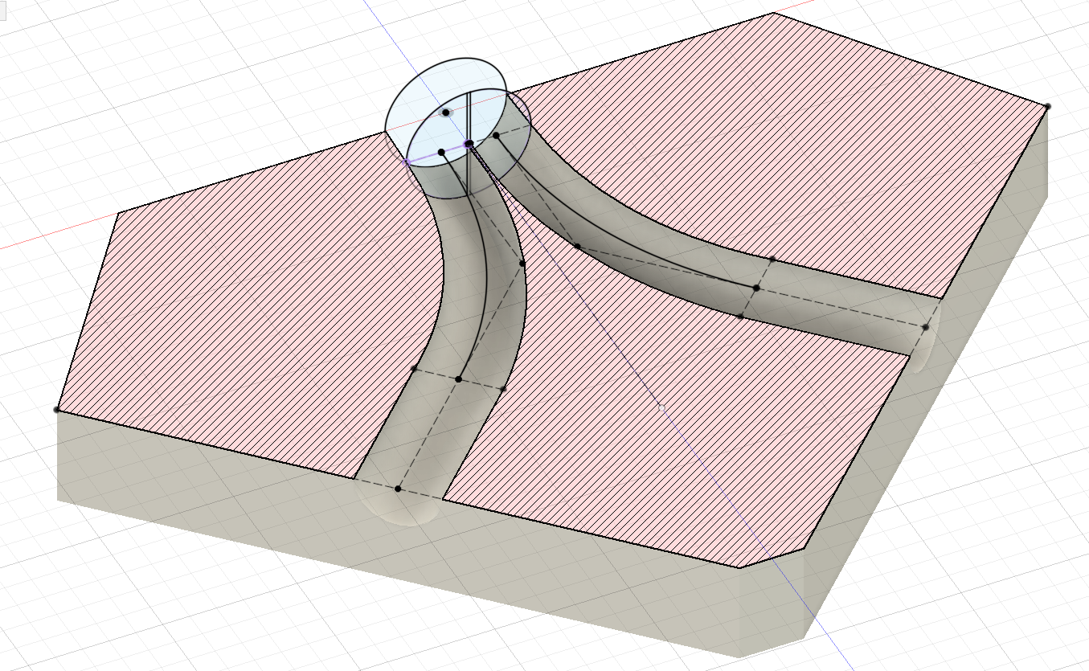This screenshot has width=1089, height=671.
Task: Pick the circle's center point where the arcs meet
Action: [x=469, y=144]
